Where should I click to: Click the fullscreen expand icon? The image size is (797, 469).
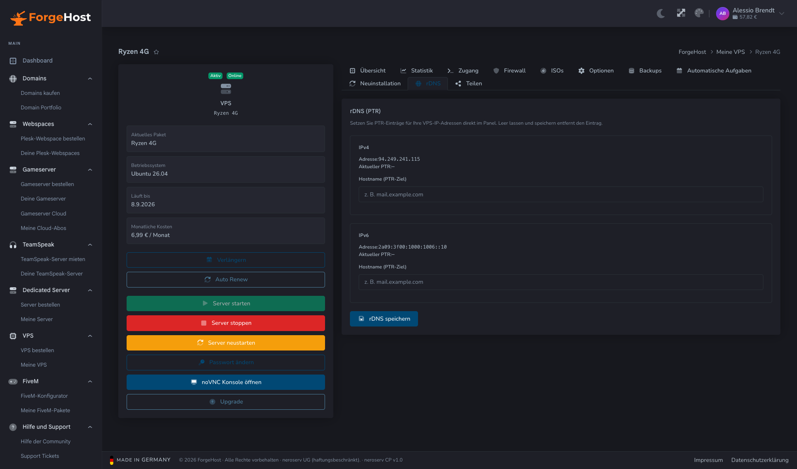coord(681,13)
